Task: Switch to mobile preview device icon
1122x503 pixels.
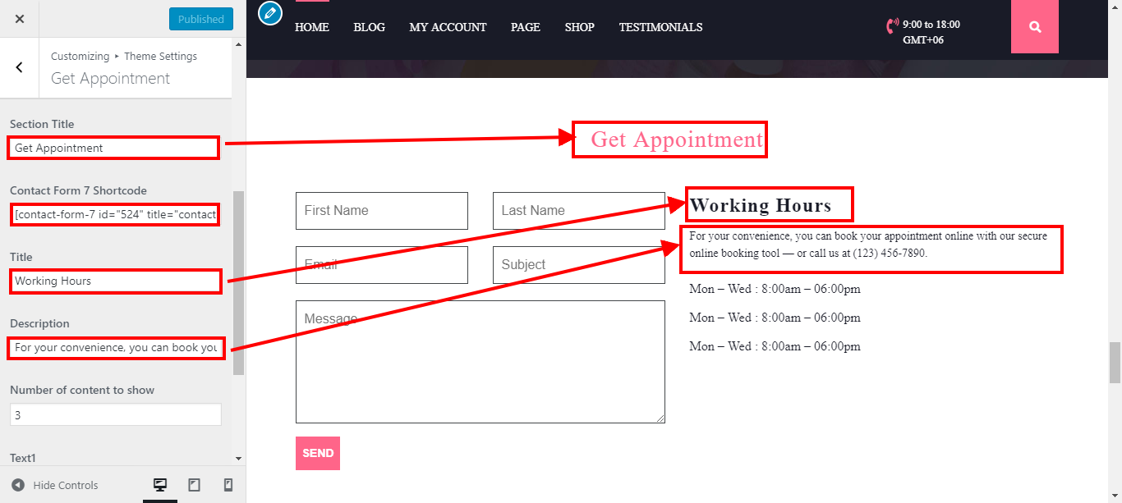Action: click(228, 485)
